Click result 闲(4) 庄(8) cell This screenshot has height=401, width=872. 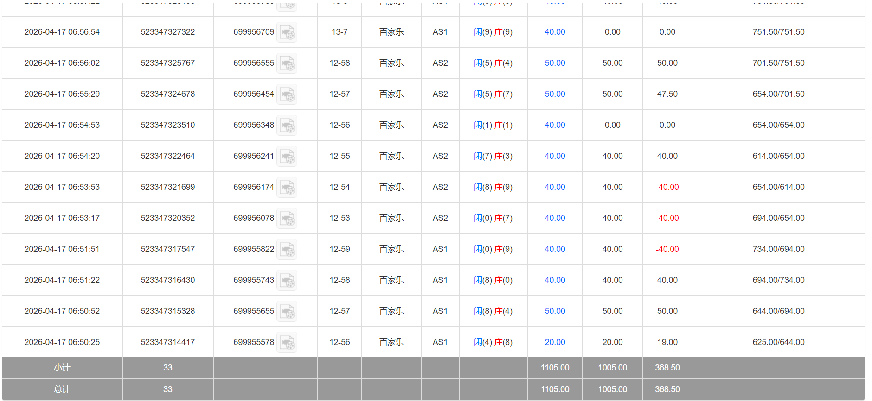(x=493, y=342)
